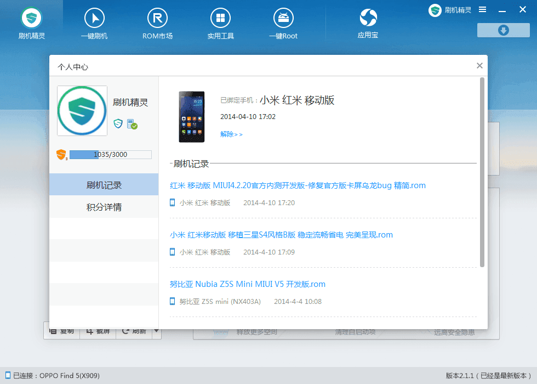Screen dimensions: 537x384
Task: Open the hamburger menu in title bar
Action: click(483, 10)
